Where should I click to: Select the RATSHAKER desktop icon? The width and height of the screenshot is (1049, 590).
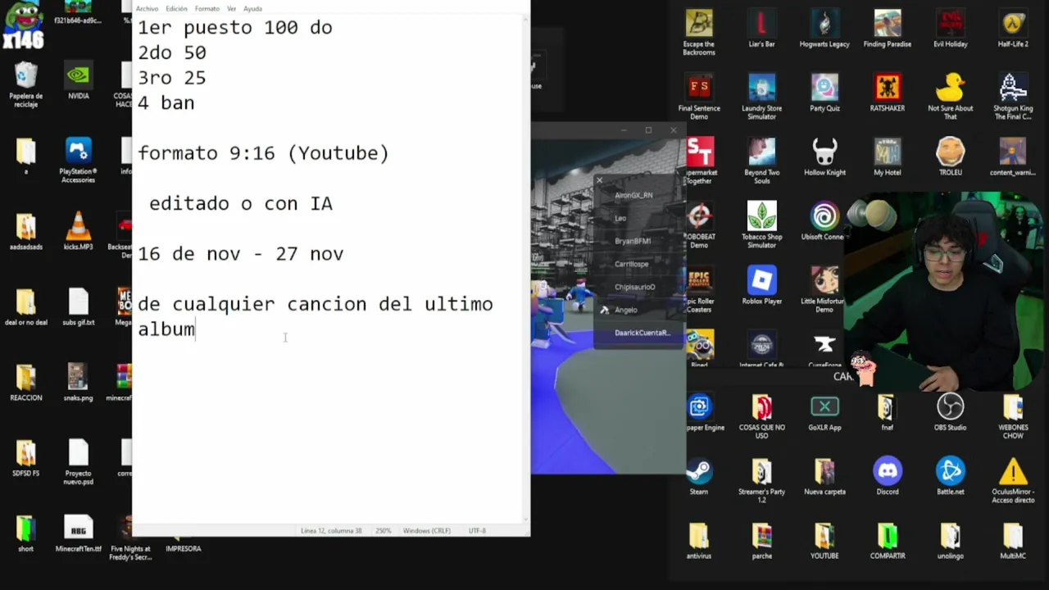point(888,93)
